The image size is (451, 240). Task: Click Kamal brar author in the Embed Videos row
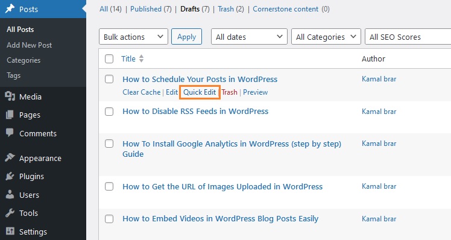(379, 219)
